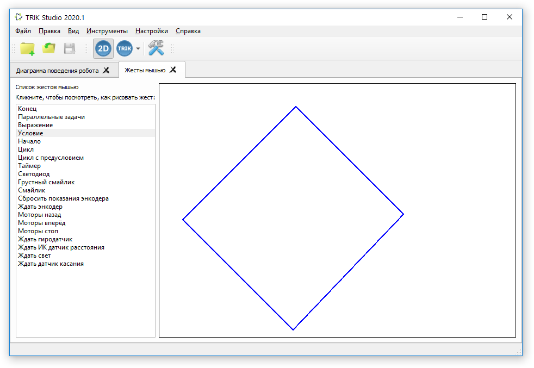The image size is (534, 368).
Task: Open the Настройки menu
Action: tap(152, 31)
